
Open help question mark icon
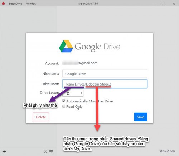point(45,151)
